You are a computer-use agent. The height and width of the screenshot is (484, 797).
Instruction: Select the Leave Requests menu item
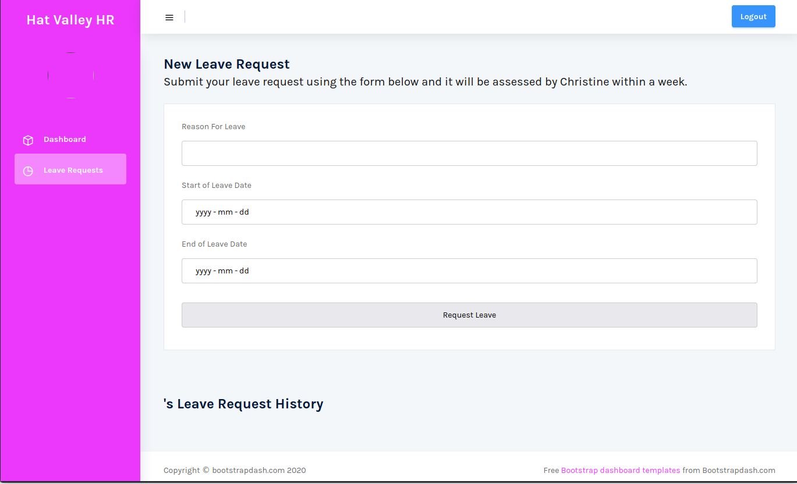[73, 170]
